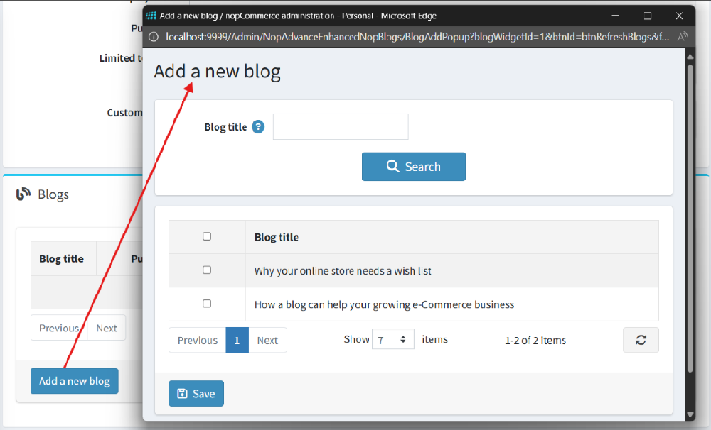711x430 pixels.
Task: Click the nopCommerce favicon in the title bar
Action: tap(151, 15)
